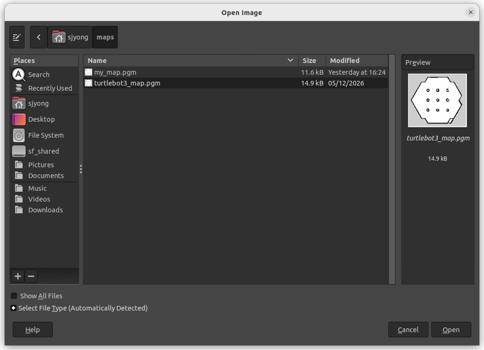Open the sf_shared drive
This screenshot has width=484, height=350.
coord(44,151)
